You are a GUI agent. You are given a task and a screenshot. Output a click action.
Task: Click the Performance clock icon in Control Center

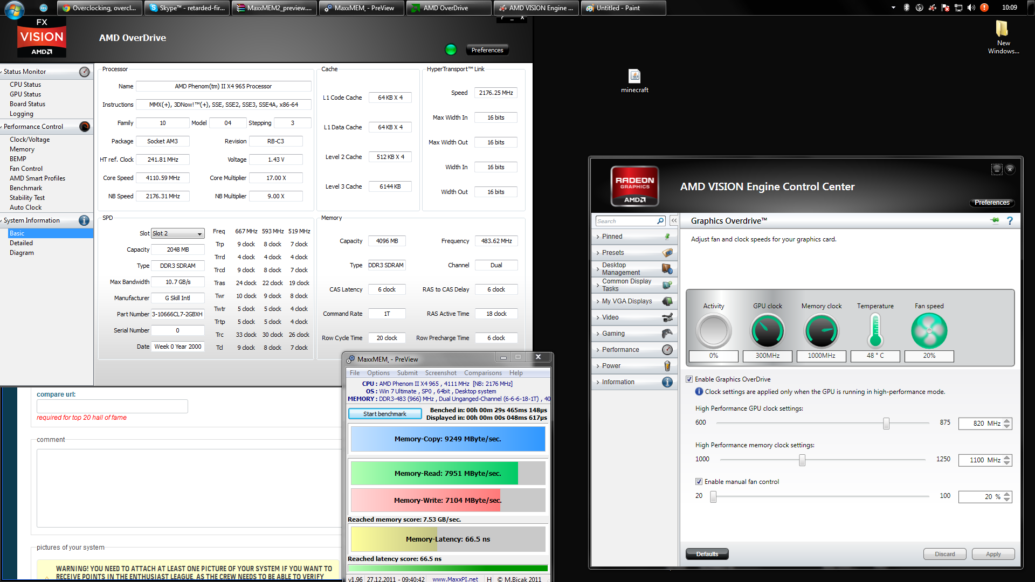667,350
